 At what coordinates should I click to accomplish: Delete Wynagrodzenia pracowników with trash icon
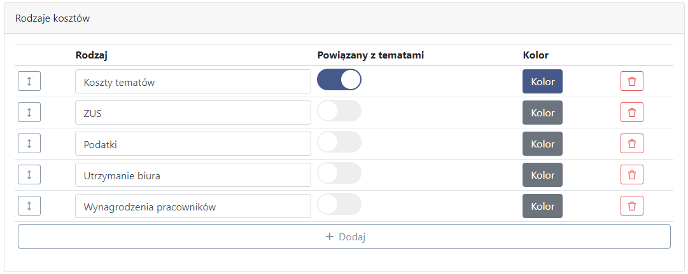[632, 206]
